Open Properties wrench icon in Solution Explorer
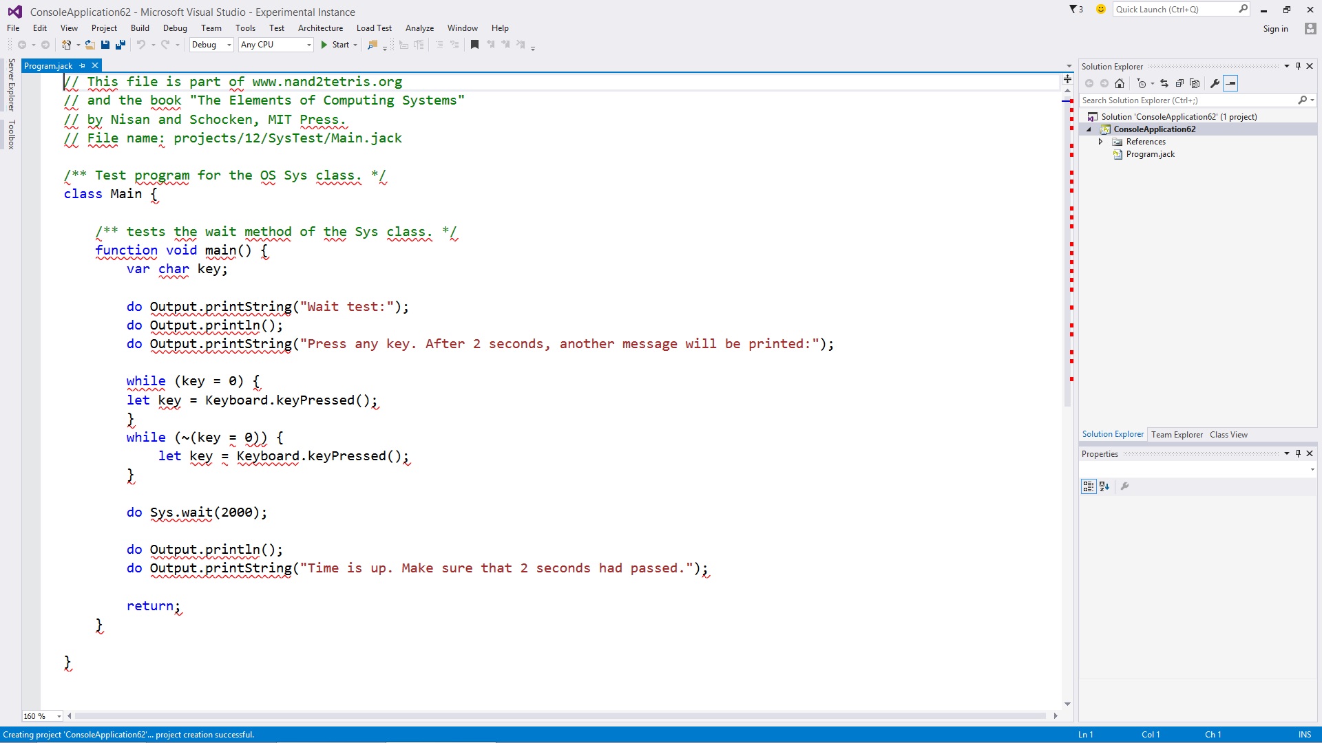Image resolution: width=1322 pixels, height=743 pixels. click(x=1215, y=83)
